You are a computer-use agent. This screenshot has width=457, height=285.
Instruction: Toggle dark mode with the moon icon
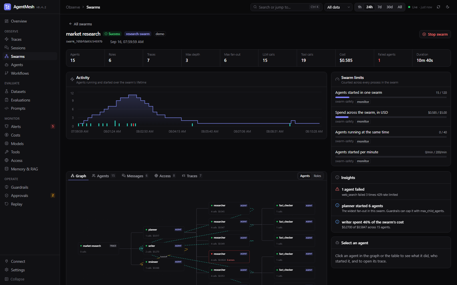(448, 7)
